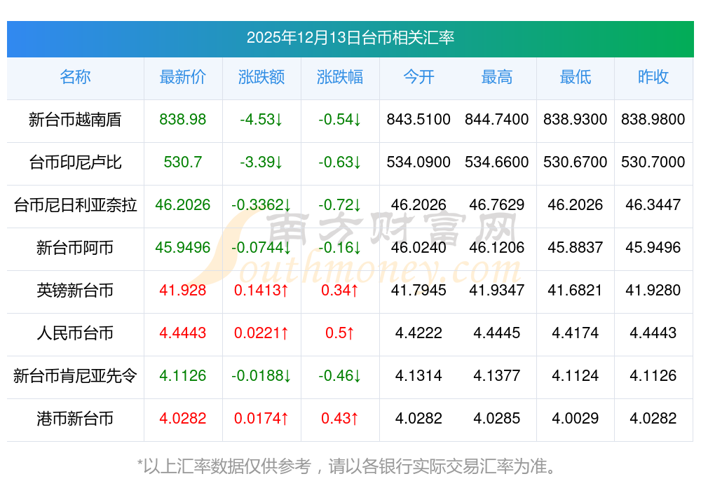The height and width of the screenshot is (488, 701).
Task: Click change amount -3.39↓
Action: (261, 162)
